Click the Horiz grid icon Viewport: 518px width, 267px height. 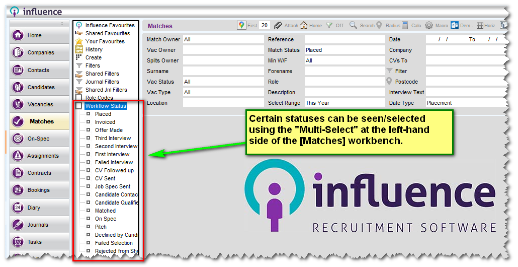coord(480,26)
